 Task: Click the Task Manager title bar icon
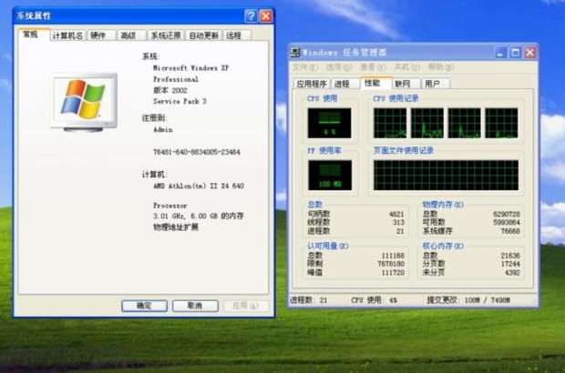[x=295, y=53]
